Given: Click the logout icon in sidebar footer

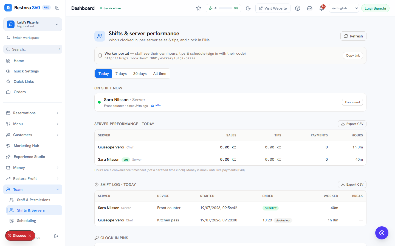Looking at the screenshot, I should (56, 236).
